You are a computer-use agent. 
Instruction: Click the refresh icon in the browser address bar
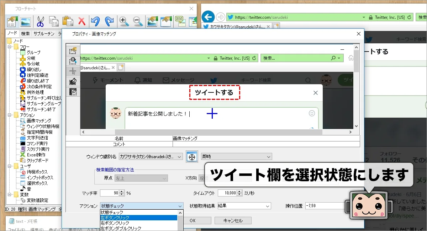coord(409,17)
